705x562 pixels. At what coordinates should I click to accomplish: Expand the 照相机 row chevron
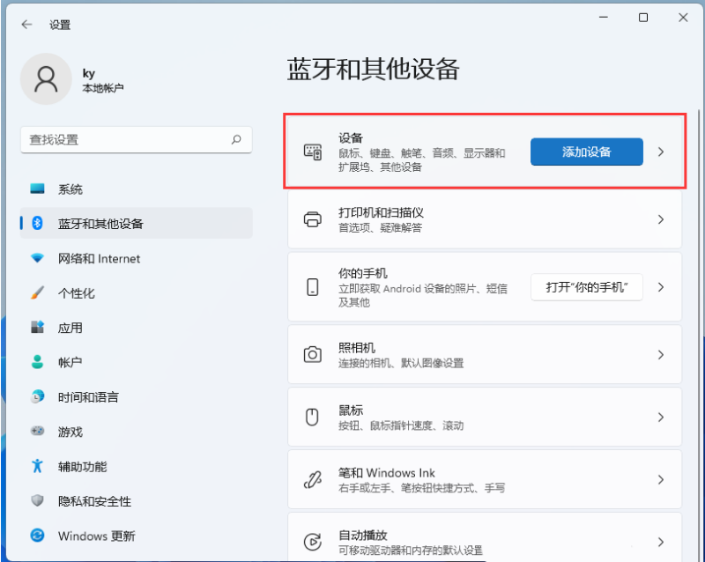[661, 354]
